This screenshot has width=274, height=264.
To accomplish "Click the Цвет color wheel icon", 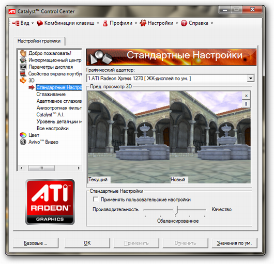I will pos(23,135).
